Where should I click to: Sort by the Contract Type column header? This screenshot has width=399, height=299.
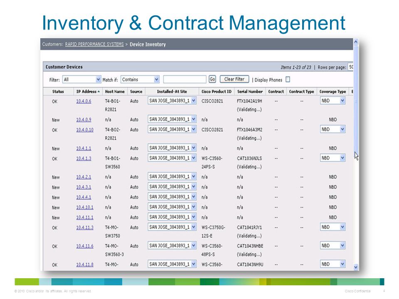(302, 91)
